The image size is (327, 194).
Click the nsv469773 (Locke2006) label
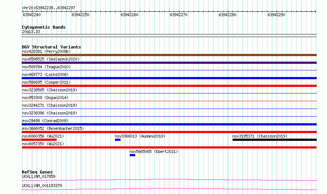(45, 74)
